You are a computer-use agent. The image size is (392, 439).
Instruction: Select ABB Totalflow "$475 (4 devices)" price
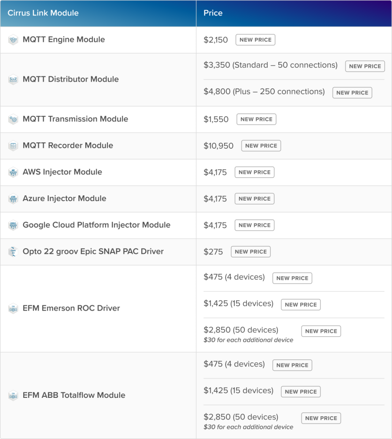[234, 364]
